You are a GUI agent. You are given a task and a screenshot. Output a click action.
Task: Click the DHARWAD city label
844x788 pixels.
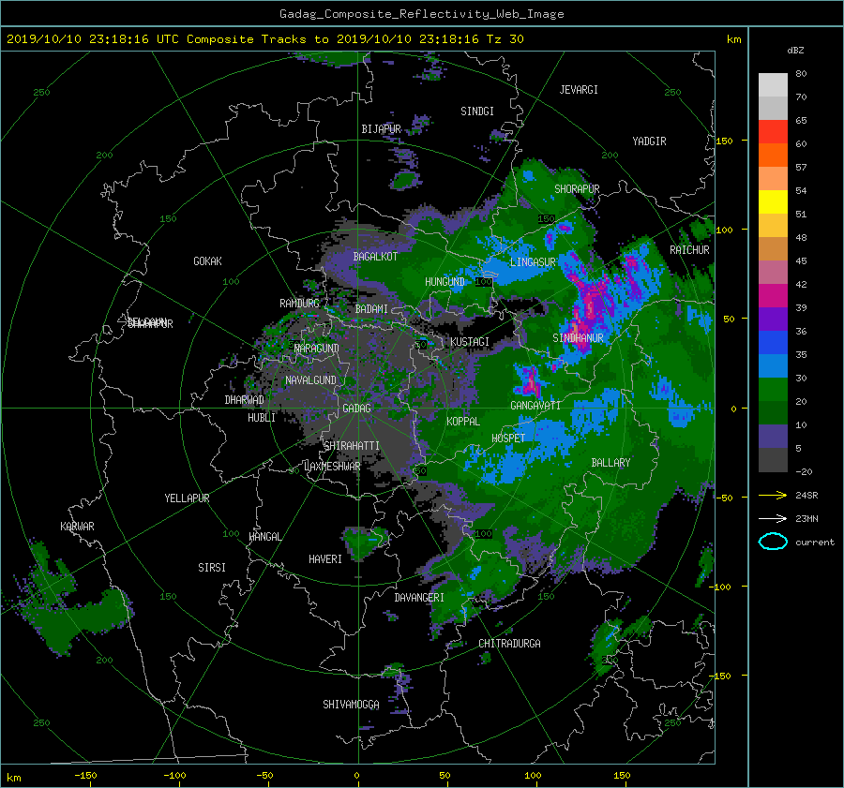[x=245, y=400]
